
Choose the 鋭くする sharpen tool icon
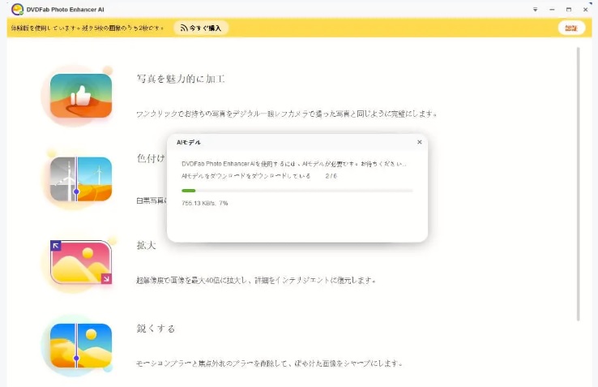[81, 345]
